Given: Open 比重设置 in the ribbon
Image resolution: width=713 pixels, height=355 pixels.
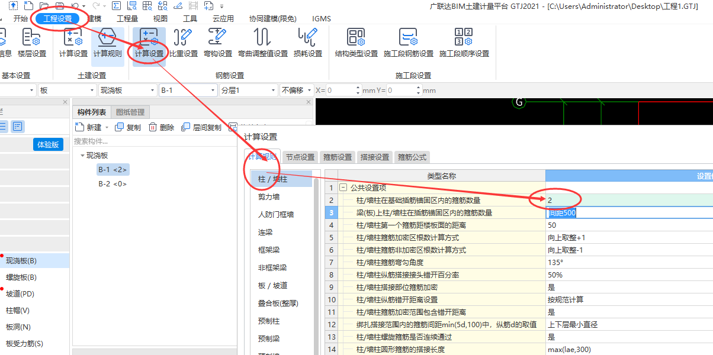Looking at the screenshot, I should point(184,43).
